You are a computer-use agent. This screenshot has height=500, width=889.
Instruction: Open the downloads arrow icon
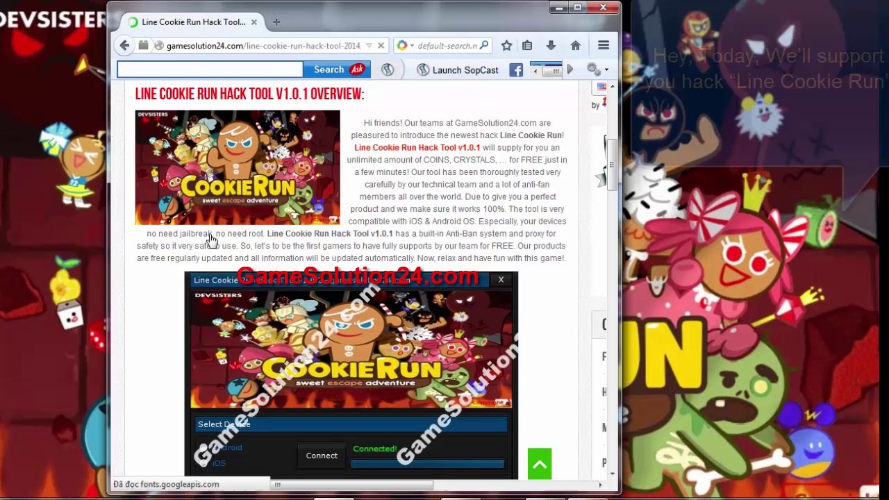pyautogui.click(x=551, y=45)
